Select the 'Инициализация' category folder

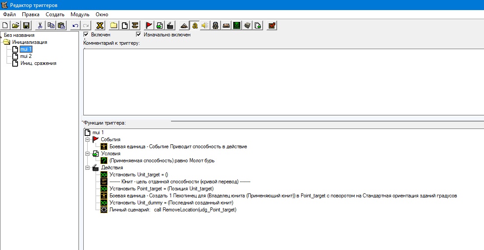[x=30, y=42]
